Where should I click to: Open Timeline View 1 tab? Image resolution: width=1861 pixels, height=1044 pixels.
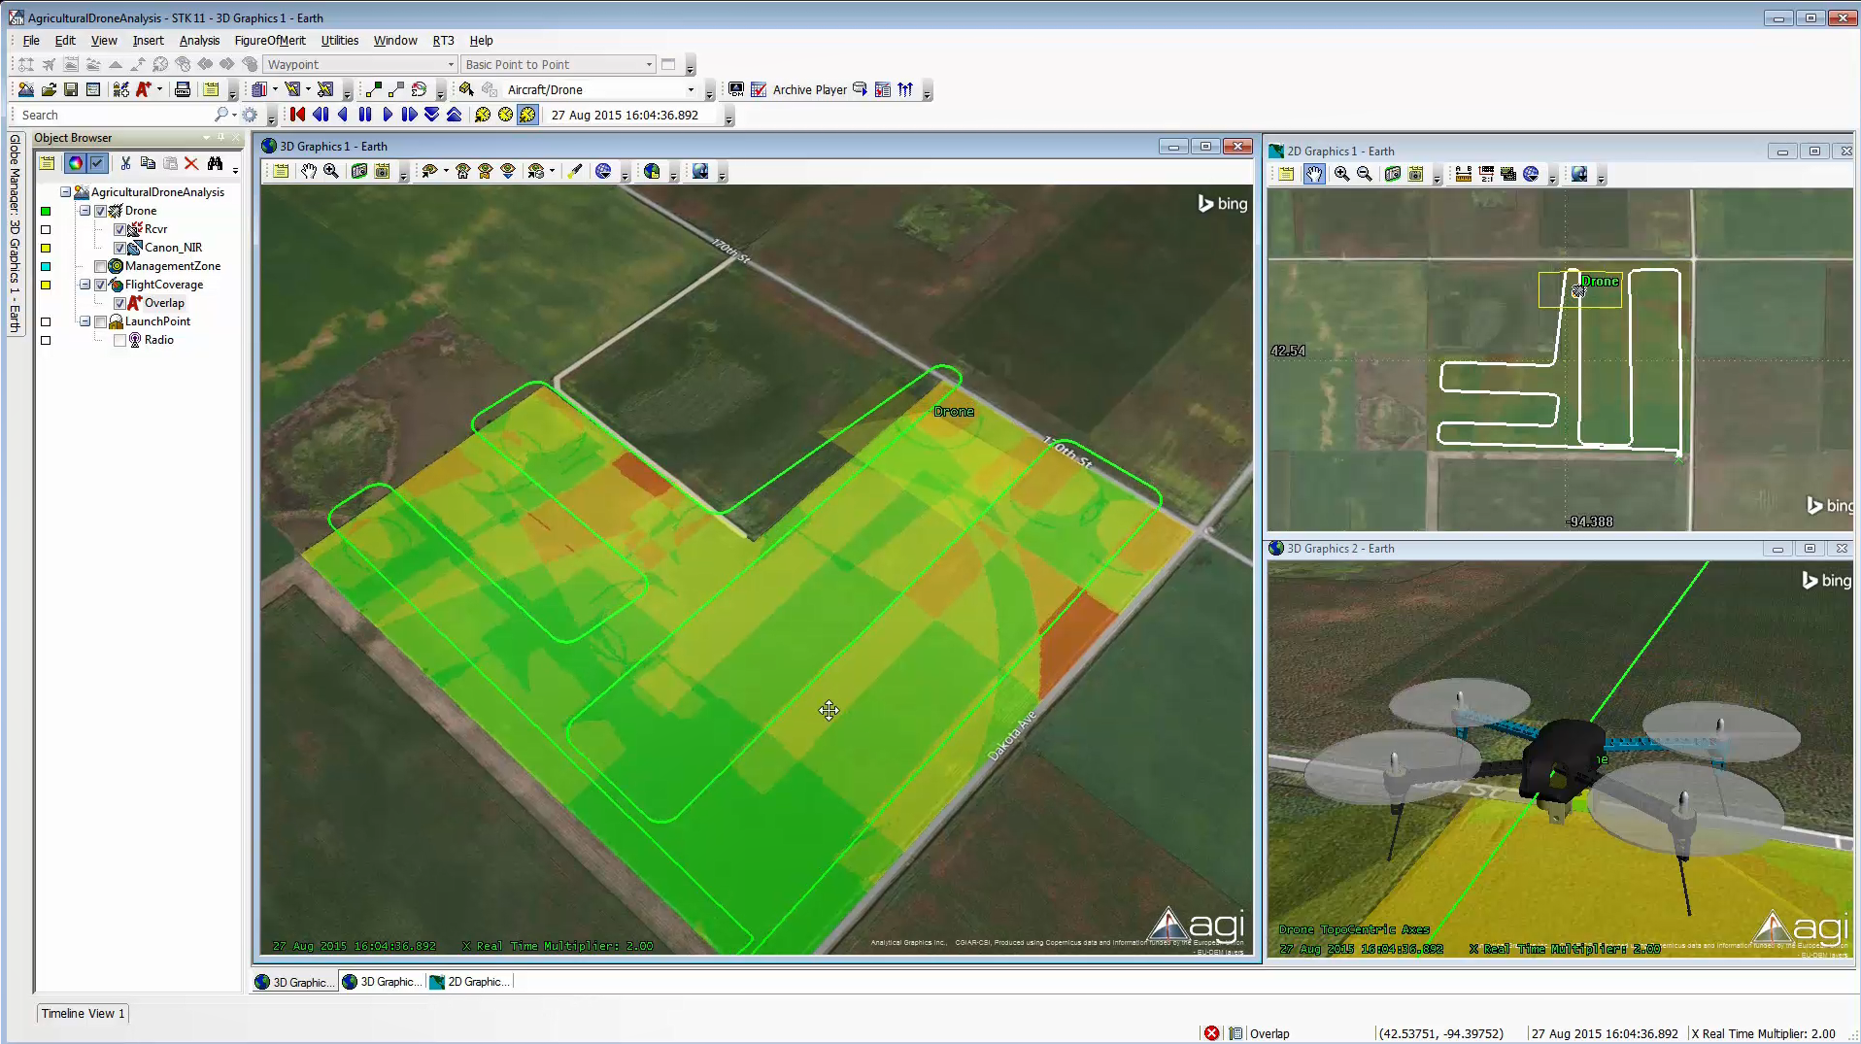(x=83, y=1013)
